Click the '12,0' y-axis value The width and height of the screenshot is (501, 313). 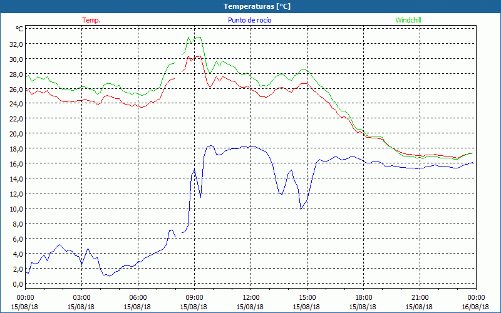pyautogui.click(x=17, y=194)
